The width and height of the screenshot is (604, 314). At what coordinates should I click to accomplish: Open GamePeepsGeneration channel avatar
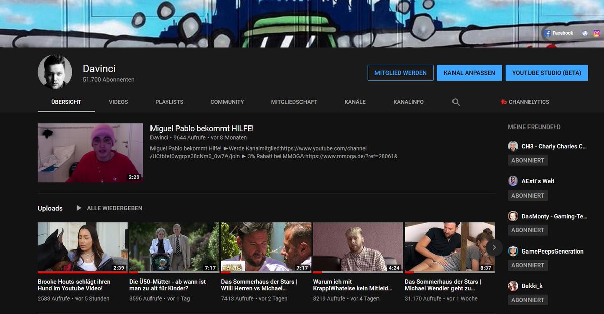pos(513,251)
